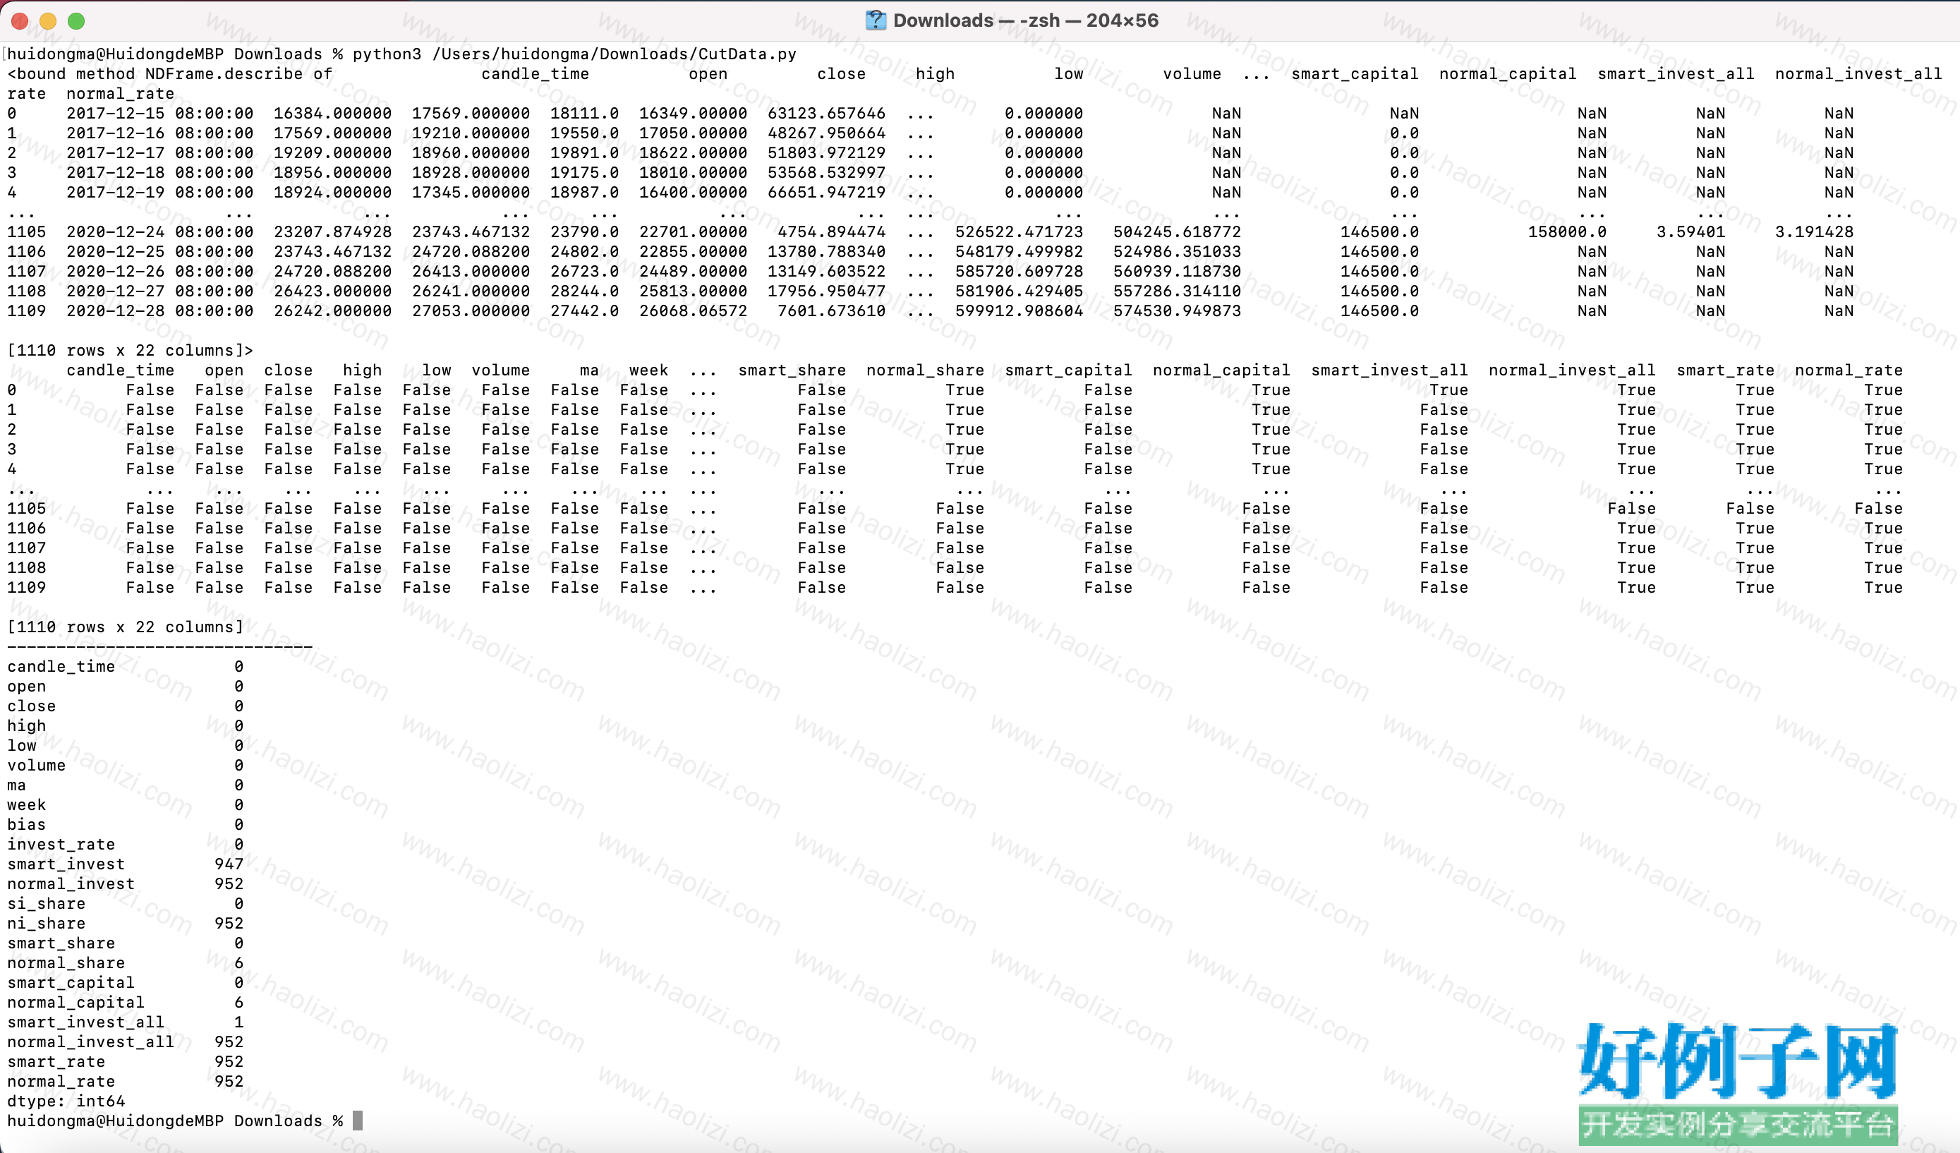Click the 'normal_share' column header in boolean table
The image size is (1960, 1153).
click(x=925, y=370)
